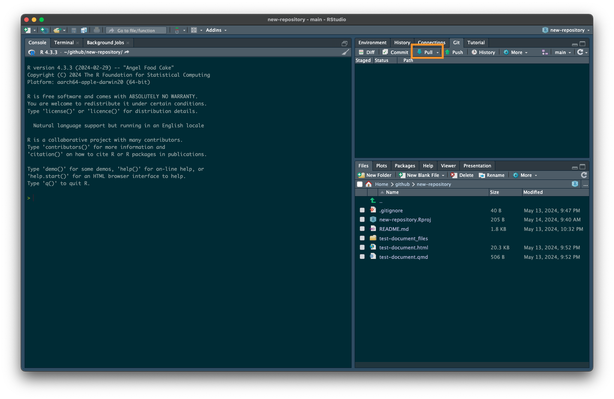Click the Open file folder icon

(57, 30)
